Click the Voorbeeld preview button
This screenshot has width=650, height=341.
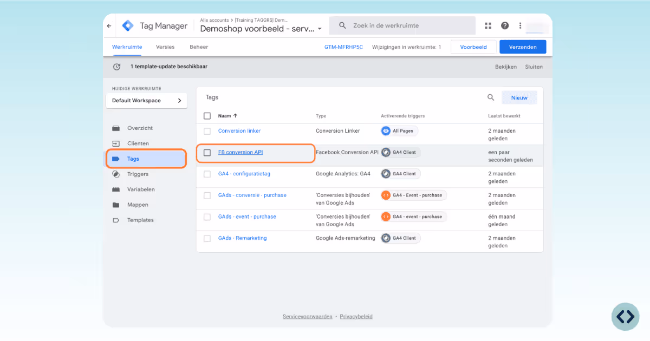click(x=473, y=47)
